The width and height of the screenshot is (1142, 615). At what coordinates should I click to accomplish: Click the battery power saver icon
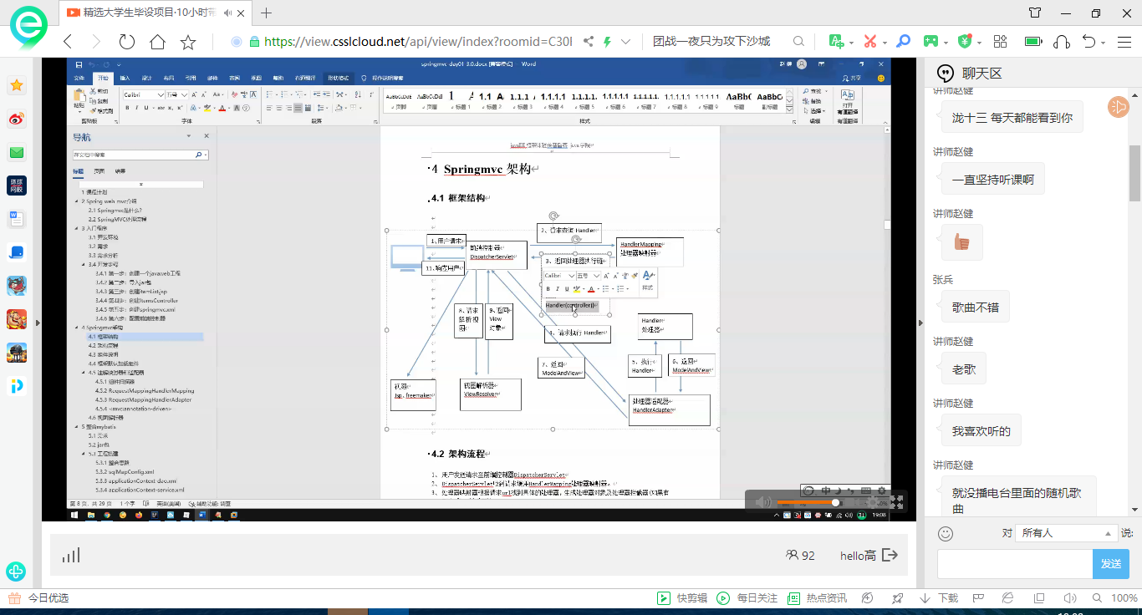[1033, 42]
